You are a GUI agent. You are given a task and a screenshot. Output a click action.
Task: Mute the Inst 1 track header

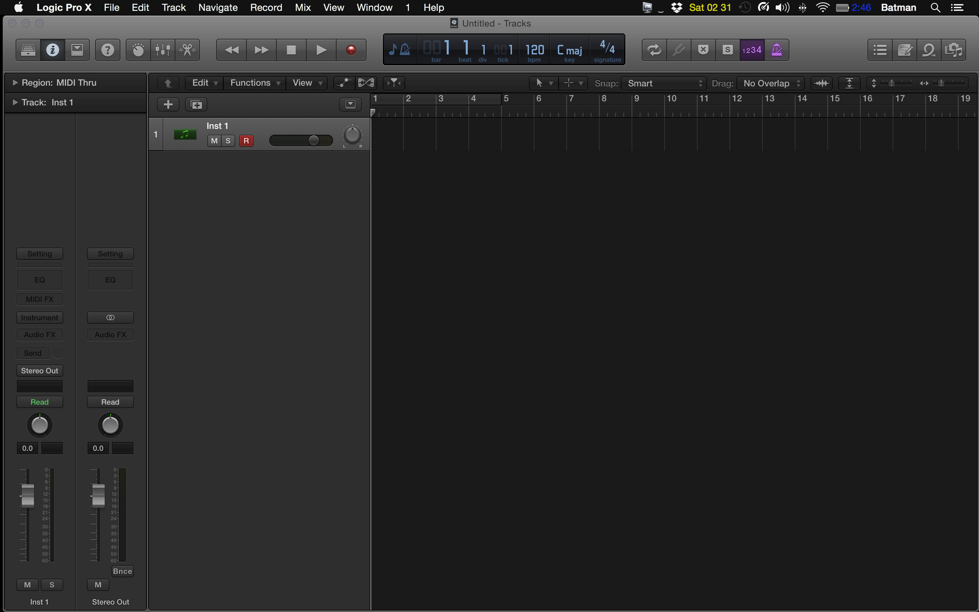click(x=214, y=141)
